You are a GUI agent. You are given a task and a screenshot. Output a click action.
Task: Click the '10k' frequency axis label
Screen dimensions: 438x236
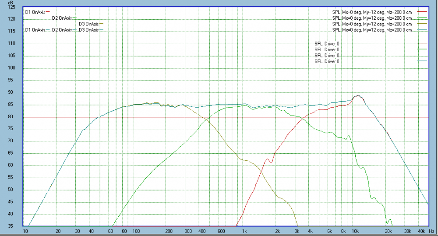coord(355,231)
